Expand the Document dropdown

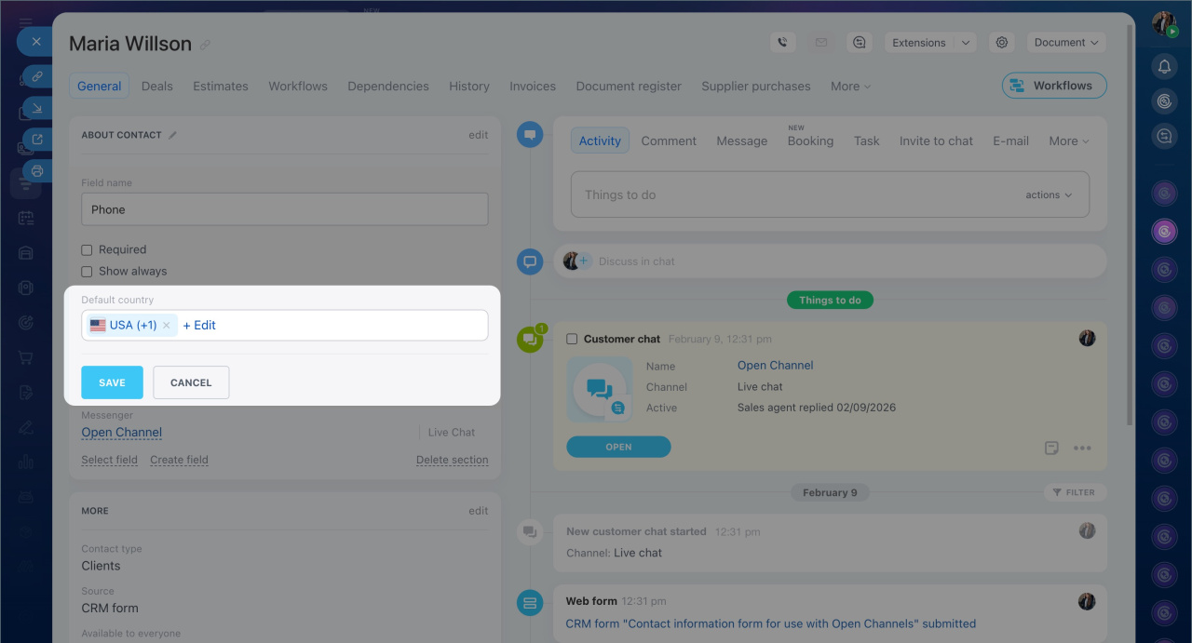pyautogui.click(x=1066, y=43)
